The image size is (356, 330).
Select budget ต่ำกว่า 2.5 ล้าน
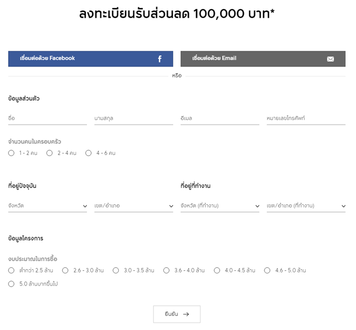point(12,270)
